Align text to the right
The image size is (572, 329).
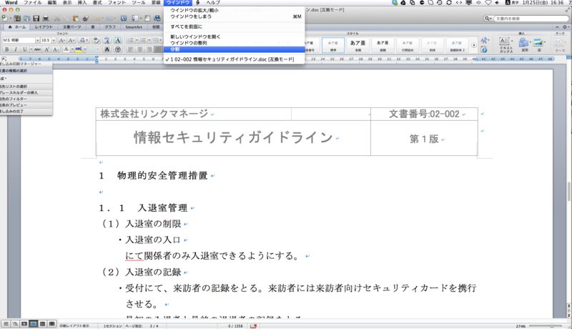click(149, 49)
